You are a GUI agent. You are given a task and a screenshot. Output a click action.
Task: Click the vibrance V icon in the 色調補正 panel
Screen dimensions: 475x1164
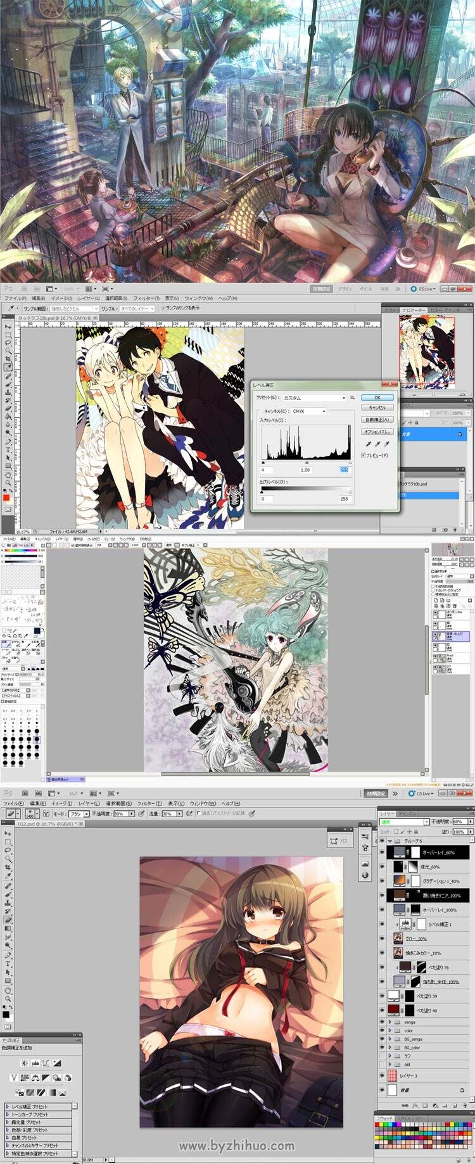point(15,1078)
